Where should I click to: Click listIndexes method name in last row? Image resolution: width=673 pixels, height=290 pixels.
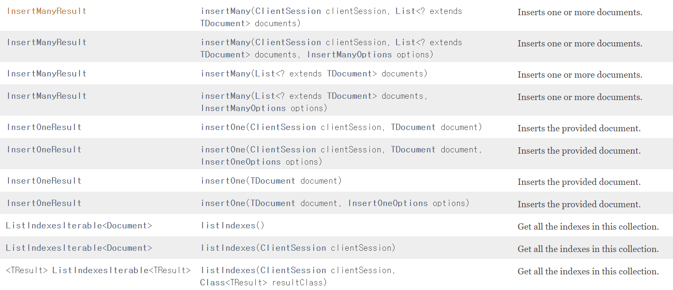tap(228, 270)
